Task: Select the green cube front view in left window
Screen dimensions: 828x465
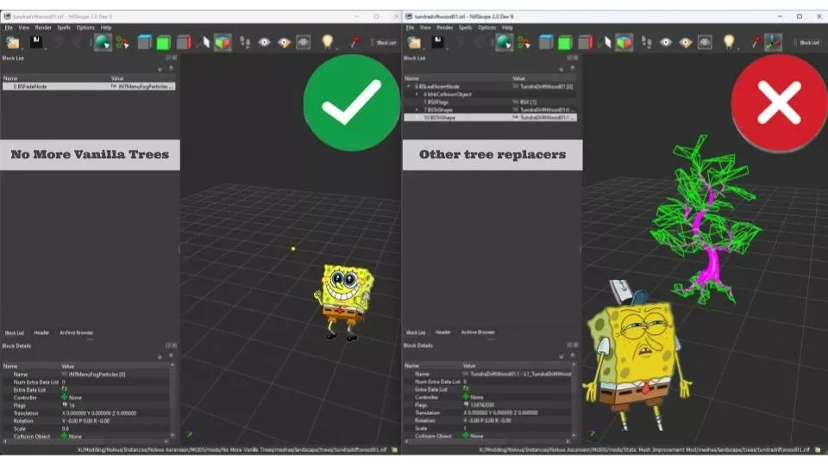Action: [x=164, y=42]
